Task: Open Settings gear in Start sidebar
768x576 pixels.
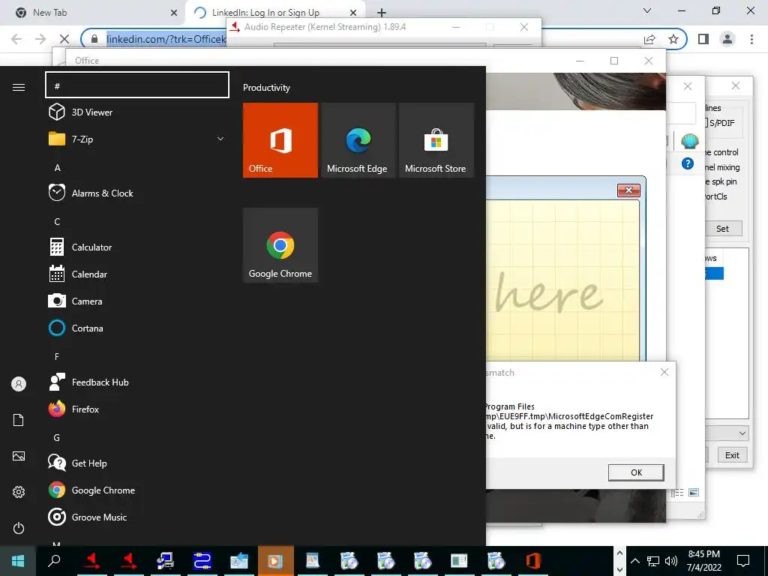Action: click(19, 492)
